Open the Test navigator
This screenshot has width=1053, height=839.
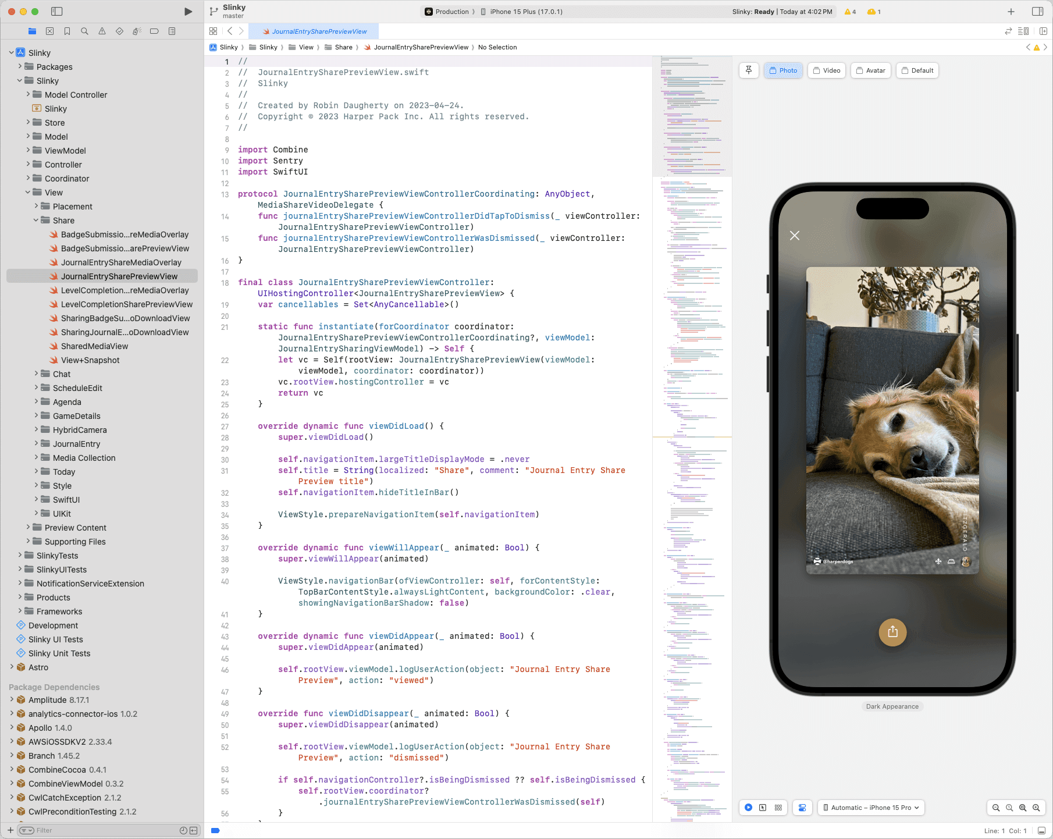(119, 31)
